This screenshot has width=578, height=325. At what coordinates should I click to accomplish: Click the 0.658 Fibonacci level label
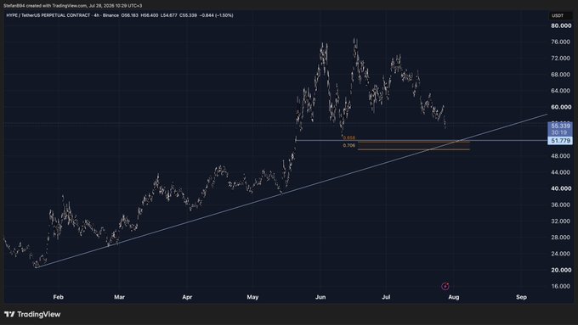click(x=349, y=138)
